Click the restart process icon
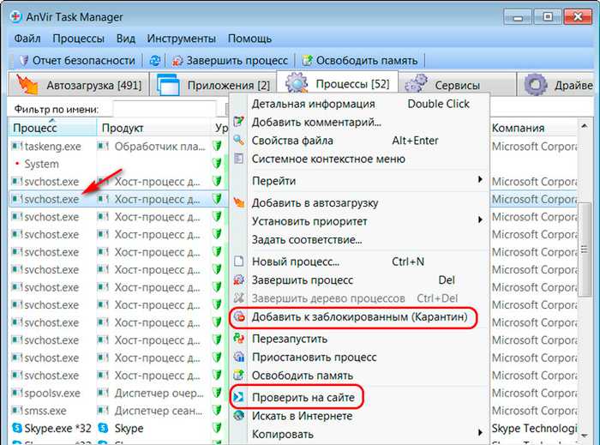Viewport: 600px width, 445px height. coord(239,338)
